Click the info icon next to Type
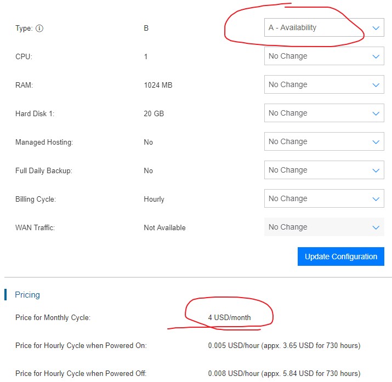The width and height of the screenshot is (392, 382). click(39, 28)
